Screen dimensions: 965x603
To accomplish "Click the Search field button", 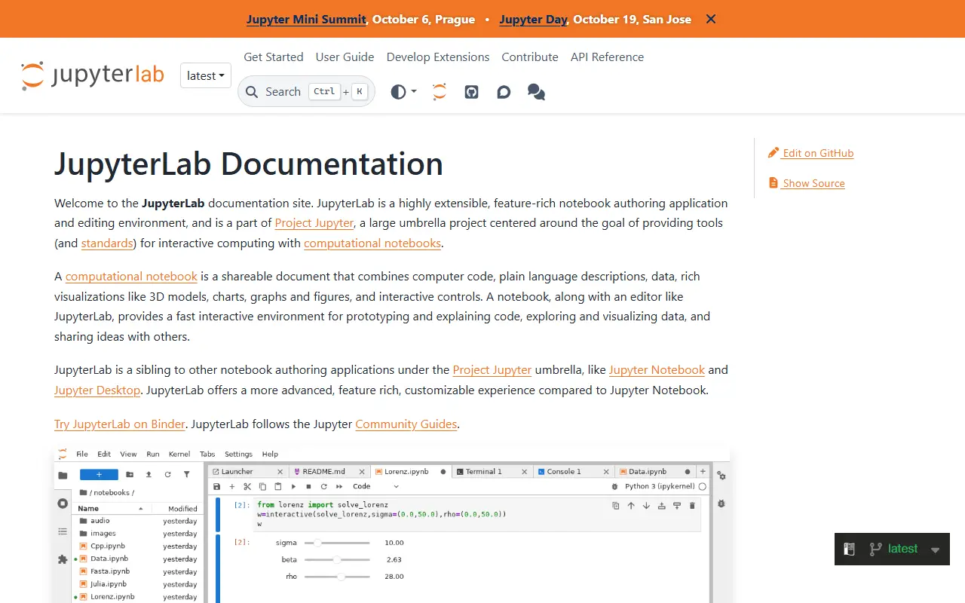I will [x=306, y=92].
